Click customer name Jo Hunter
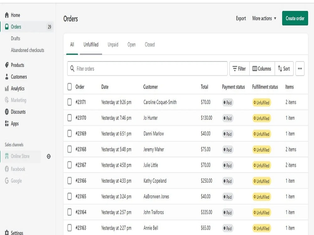This screenshot has width=314, height=235. [151, 118]
